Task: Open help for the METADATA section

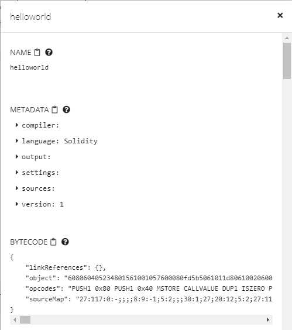Action: pos(66,109)
